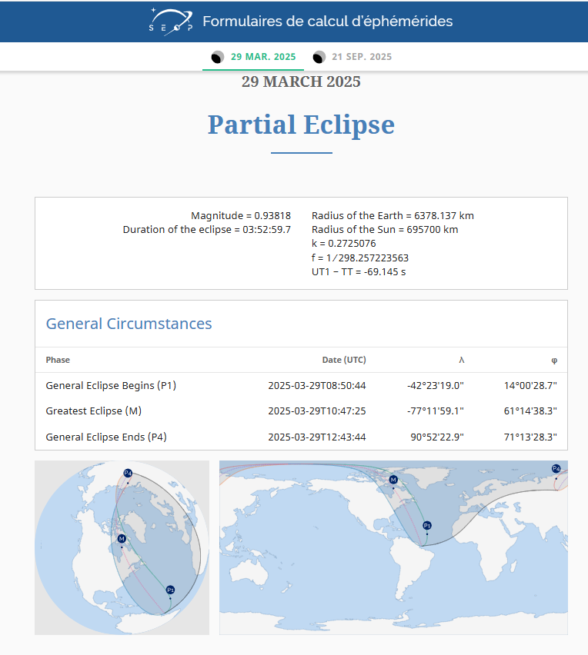
Task: Click the Phase column header
Action: (58, 360)
